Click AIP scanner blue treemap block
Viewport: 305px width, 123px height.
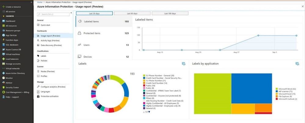pyautogui.click(x=252, y=88)
